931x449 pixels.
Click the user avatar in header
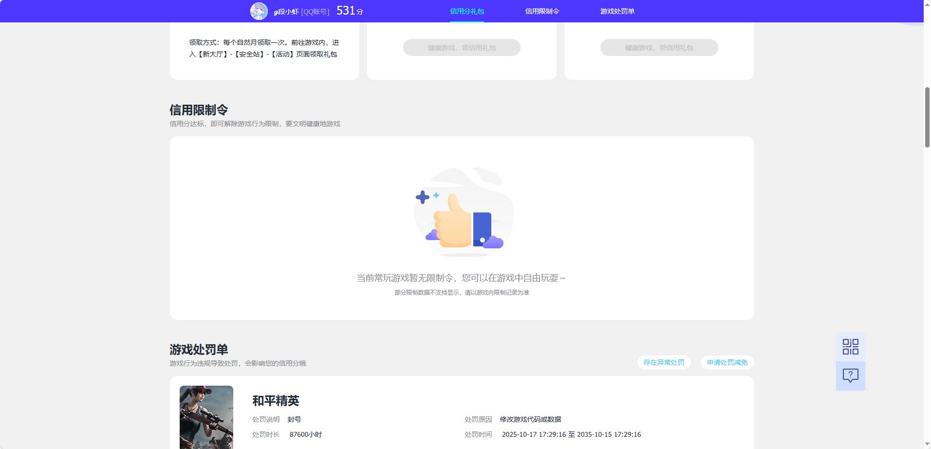point(259,11)
